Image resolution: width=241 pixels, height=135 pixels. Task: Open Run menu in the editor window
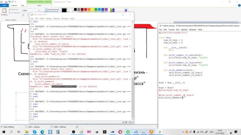pos(178,30)
